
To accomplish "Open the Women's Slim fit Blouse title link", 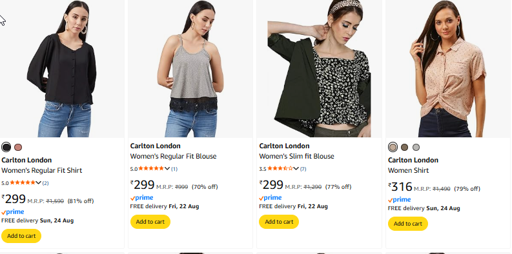I will pos(296,156).
